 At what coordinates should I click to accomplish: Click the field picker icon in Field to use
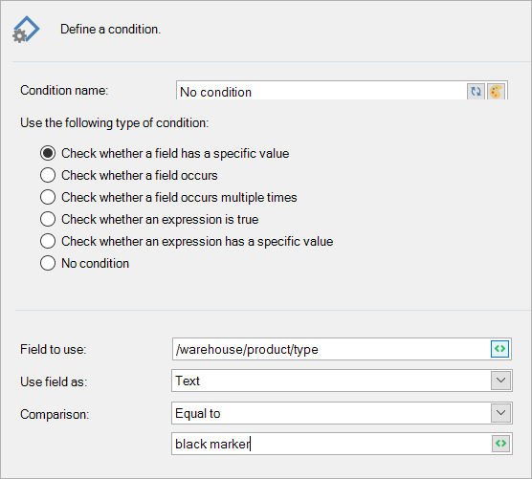[x=499, y=349]
